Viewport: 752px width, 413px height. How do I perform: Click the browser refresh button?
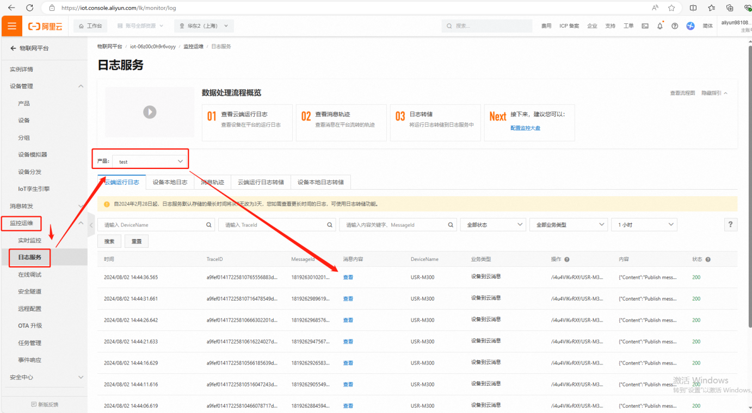pos(29,8)
